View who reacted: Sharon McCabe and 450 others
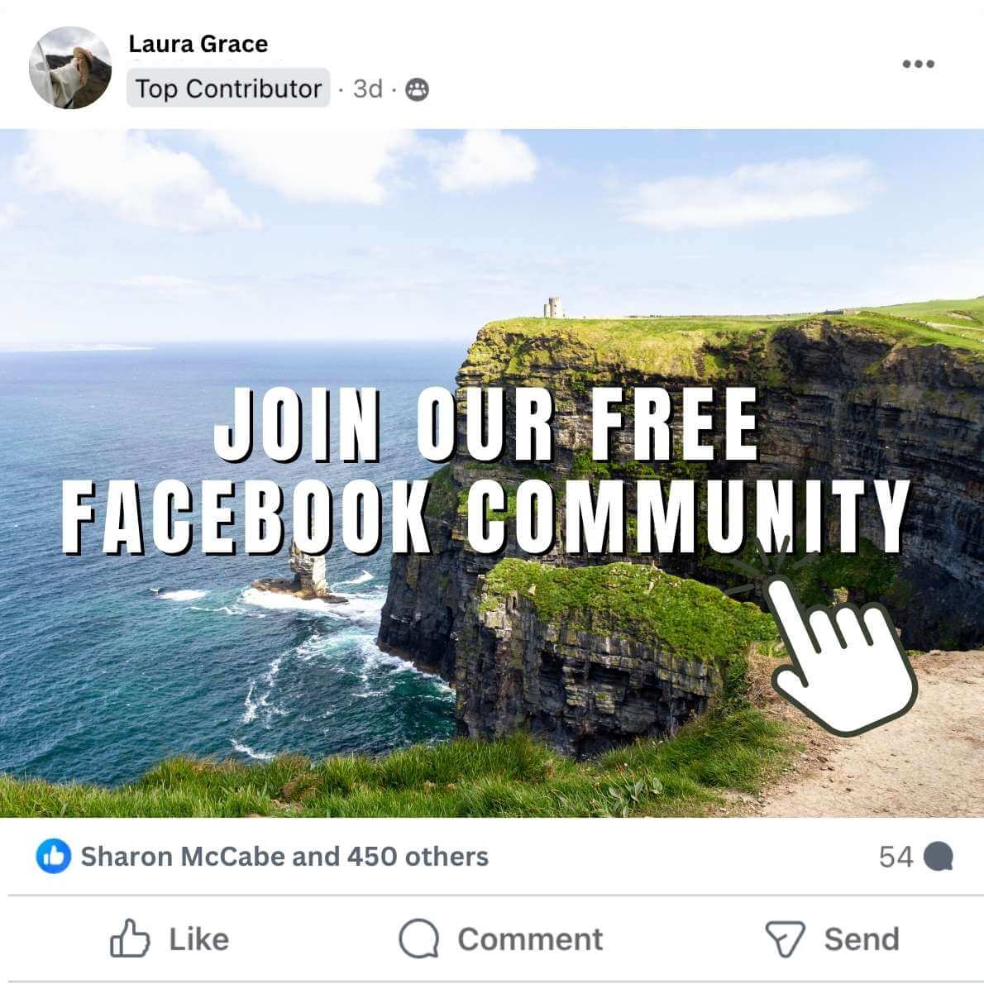Screen dimensions: 984x984 [284, 857]
